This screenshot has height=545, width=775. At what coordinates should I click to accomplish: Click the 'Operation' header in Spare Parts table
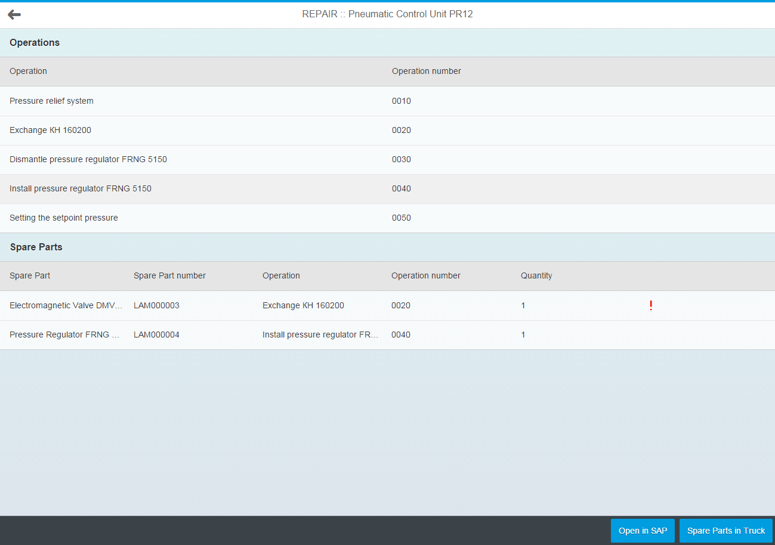tap(281, 275)
